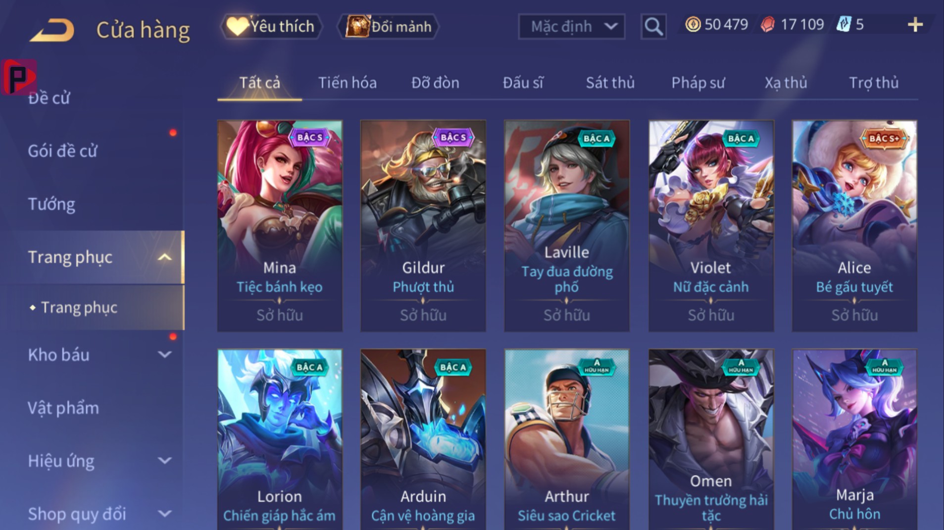Viewport: 944px width, 530px height.
Task: Click the blue ticket currency icon
Action: 844,24
